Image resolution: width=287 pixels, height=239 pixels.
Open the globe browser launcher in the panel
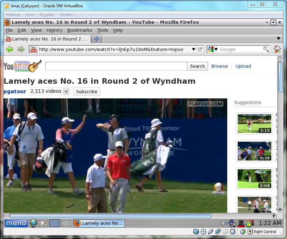[x=33, y=223]
